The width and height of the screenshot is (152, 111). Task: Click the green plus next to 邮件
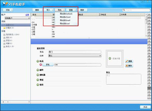click(38, 70)
